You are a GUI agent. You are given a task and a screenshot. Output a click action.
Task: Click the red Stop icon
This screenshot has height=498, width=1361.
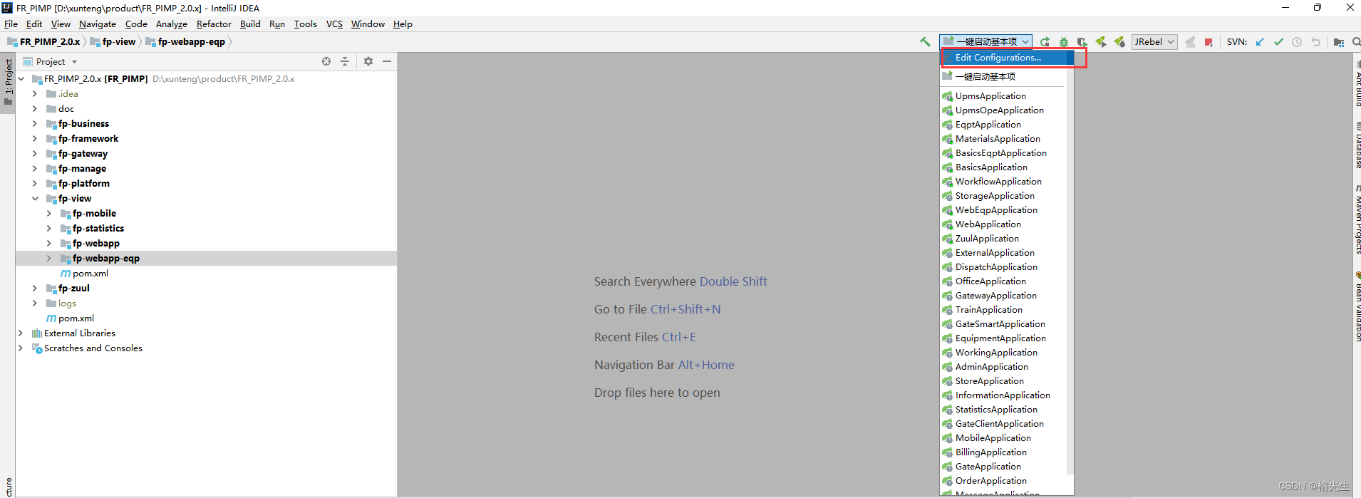[x=1209, y=42]
